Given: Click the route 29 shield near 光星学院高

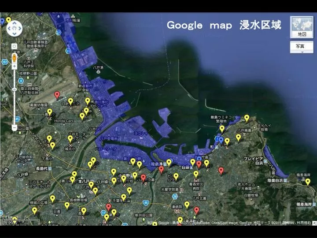Looking at the screenshot, I should coord(175,196).
